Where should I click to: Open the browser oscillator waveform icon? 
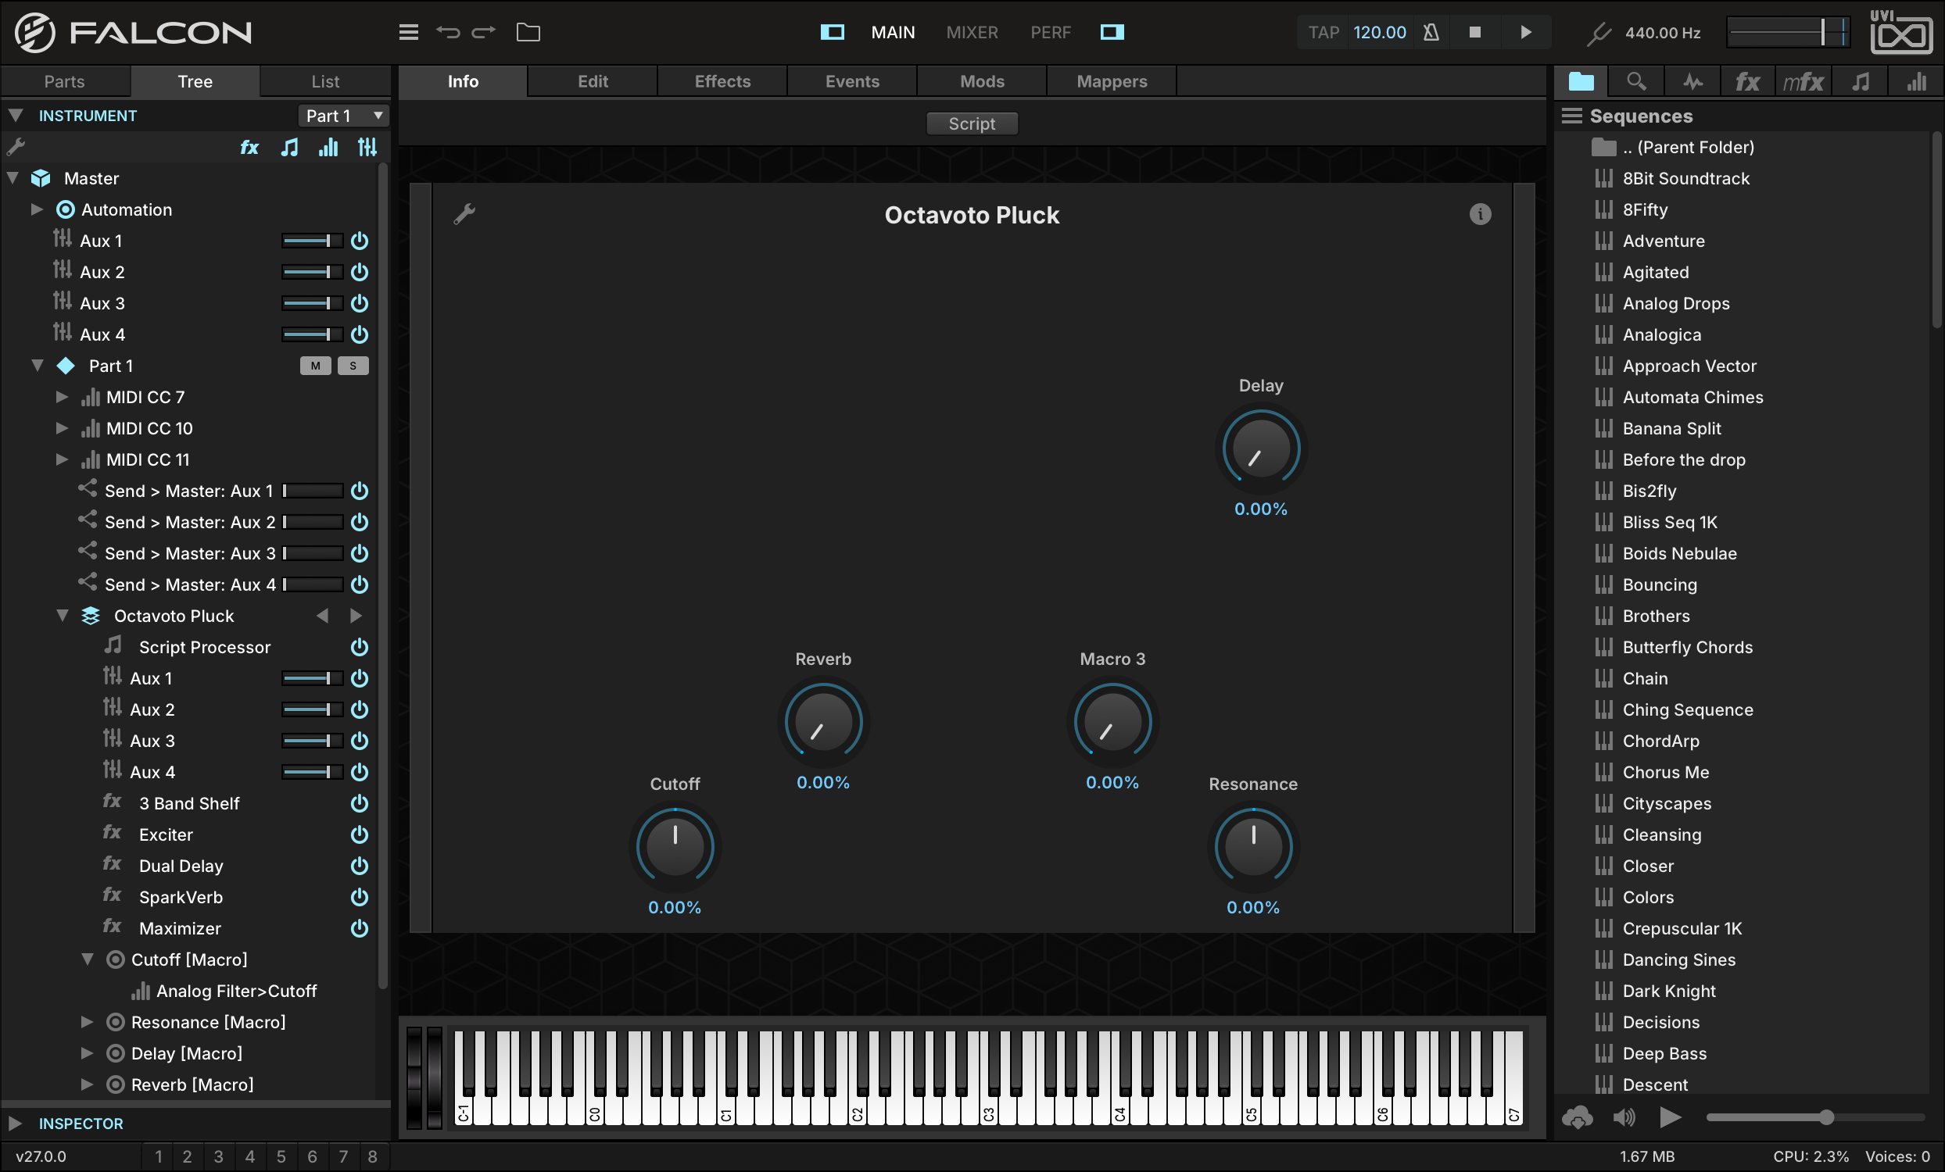pyautogui.click(x=1692, y=81)
